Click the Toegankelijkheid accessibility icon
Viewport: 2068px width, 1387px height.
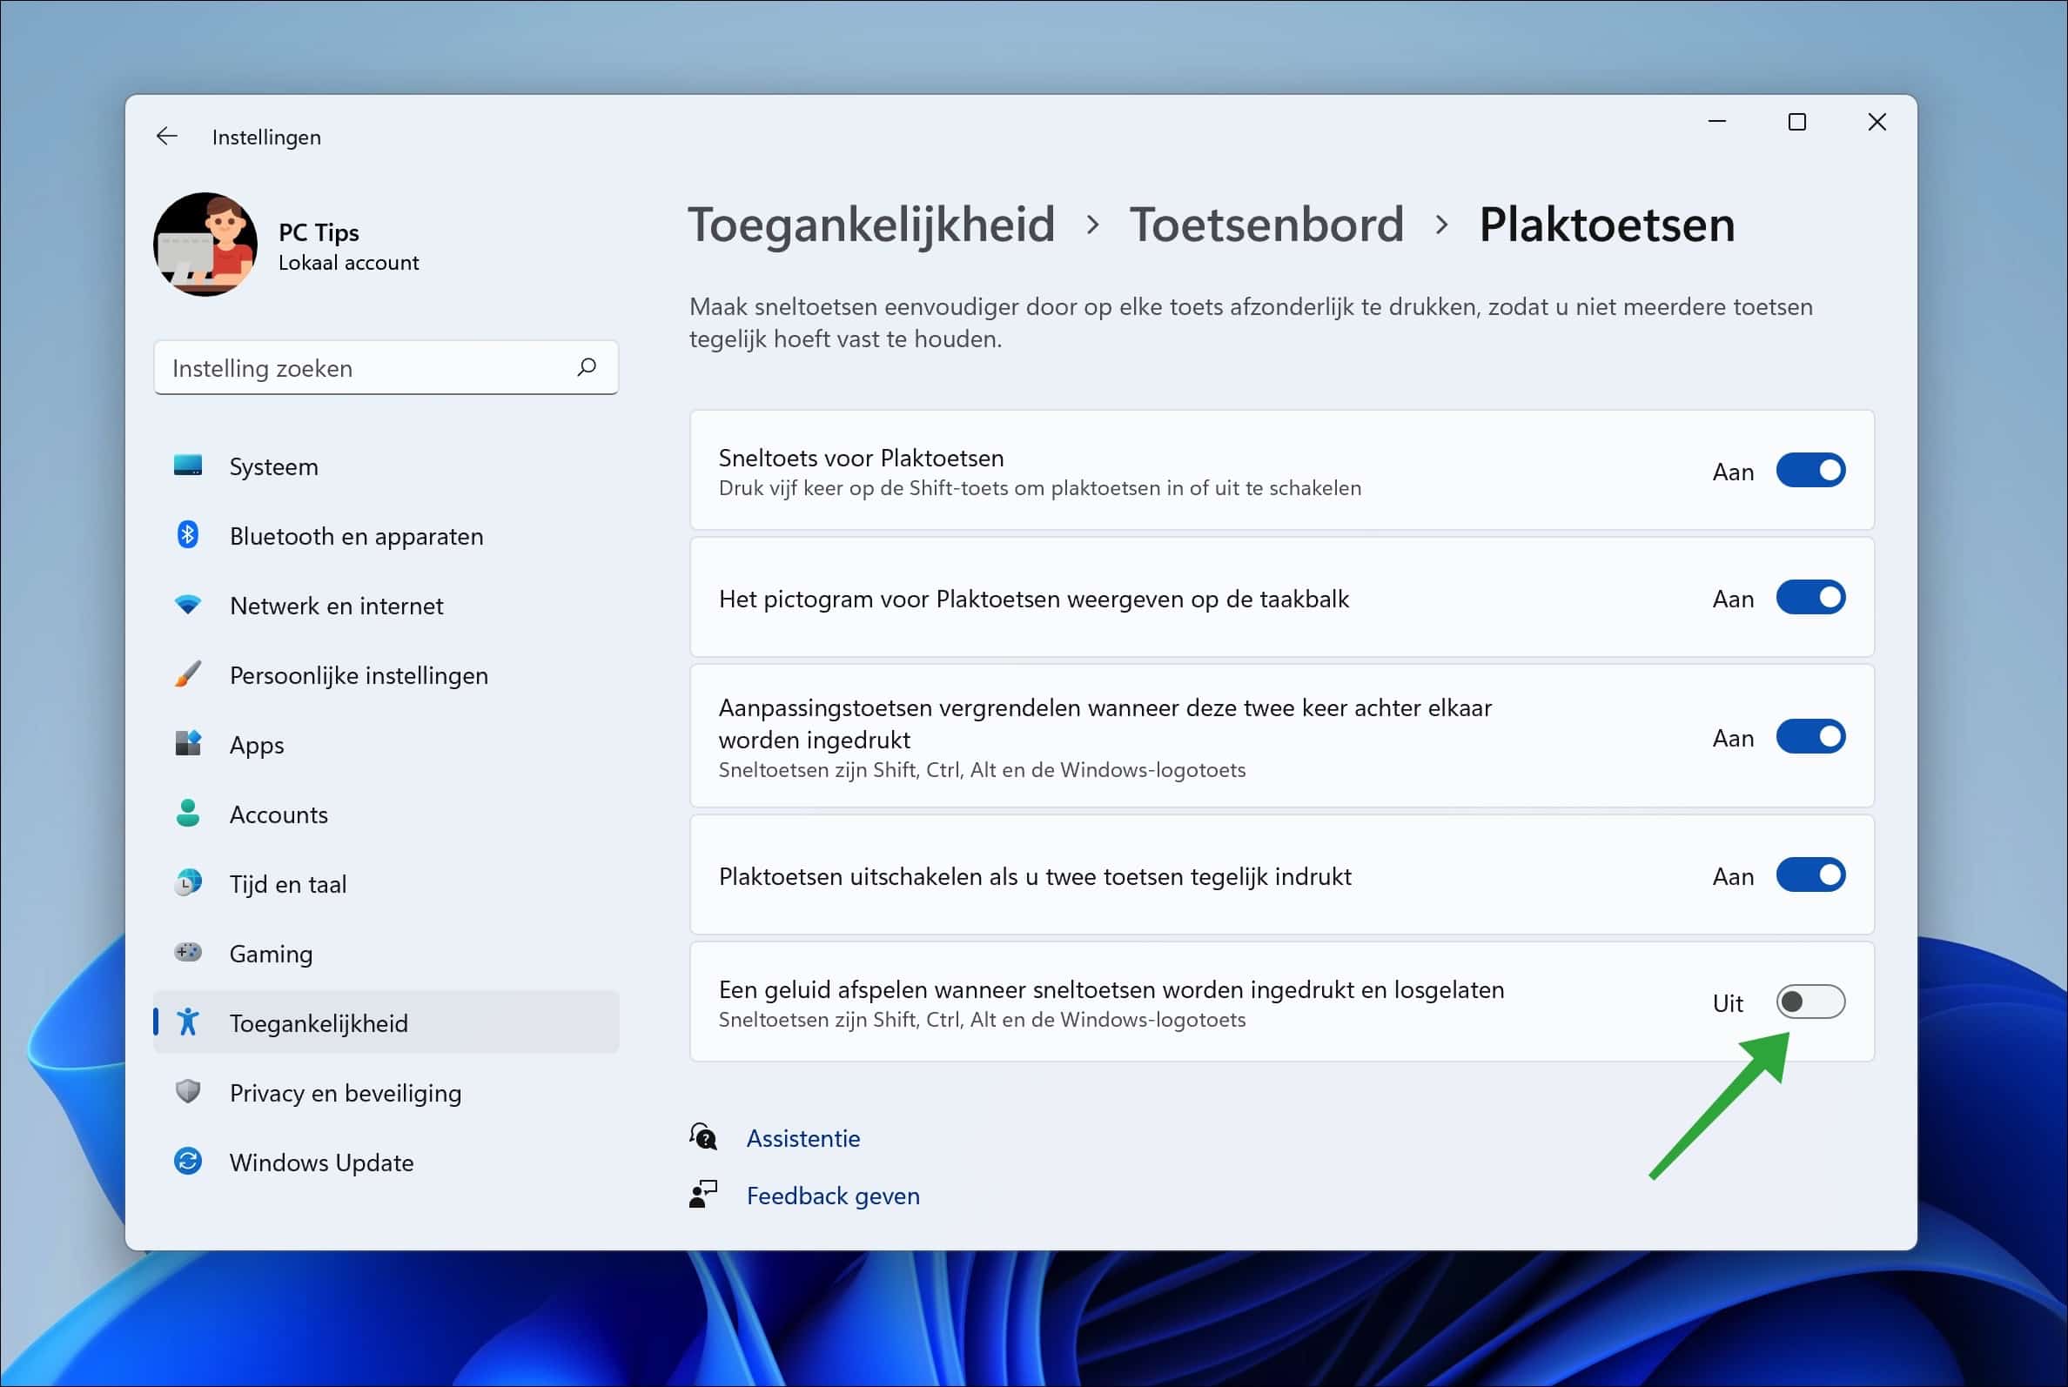(191, 1022)
